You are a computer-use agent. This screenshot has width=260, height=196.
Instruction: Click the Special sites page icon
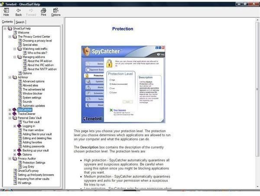point(20,45)
